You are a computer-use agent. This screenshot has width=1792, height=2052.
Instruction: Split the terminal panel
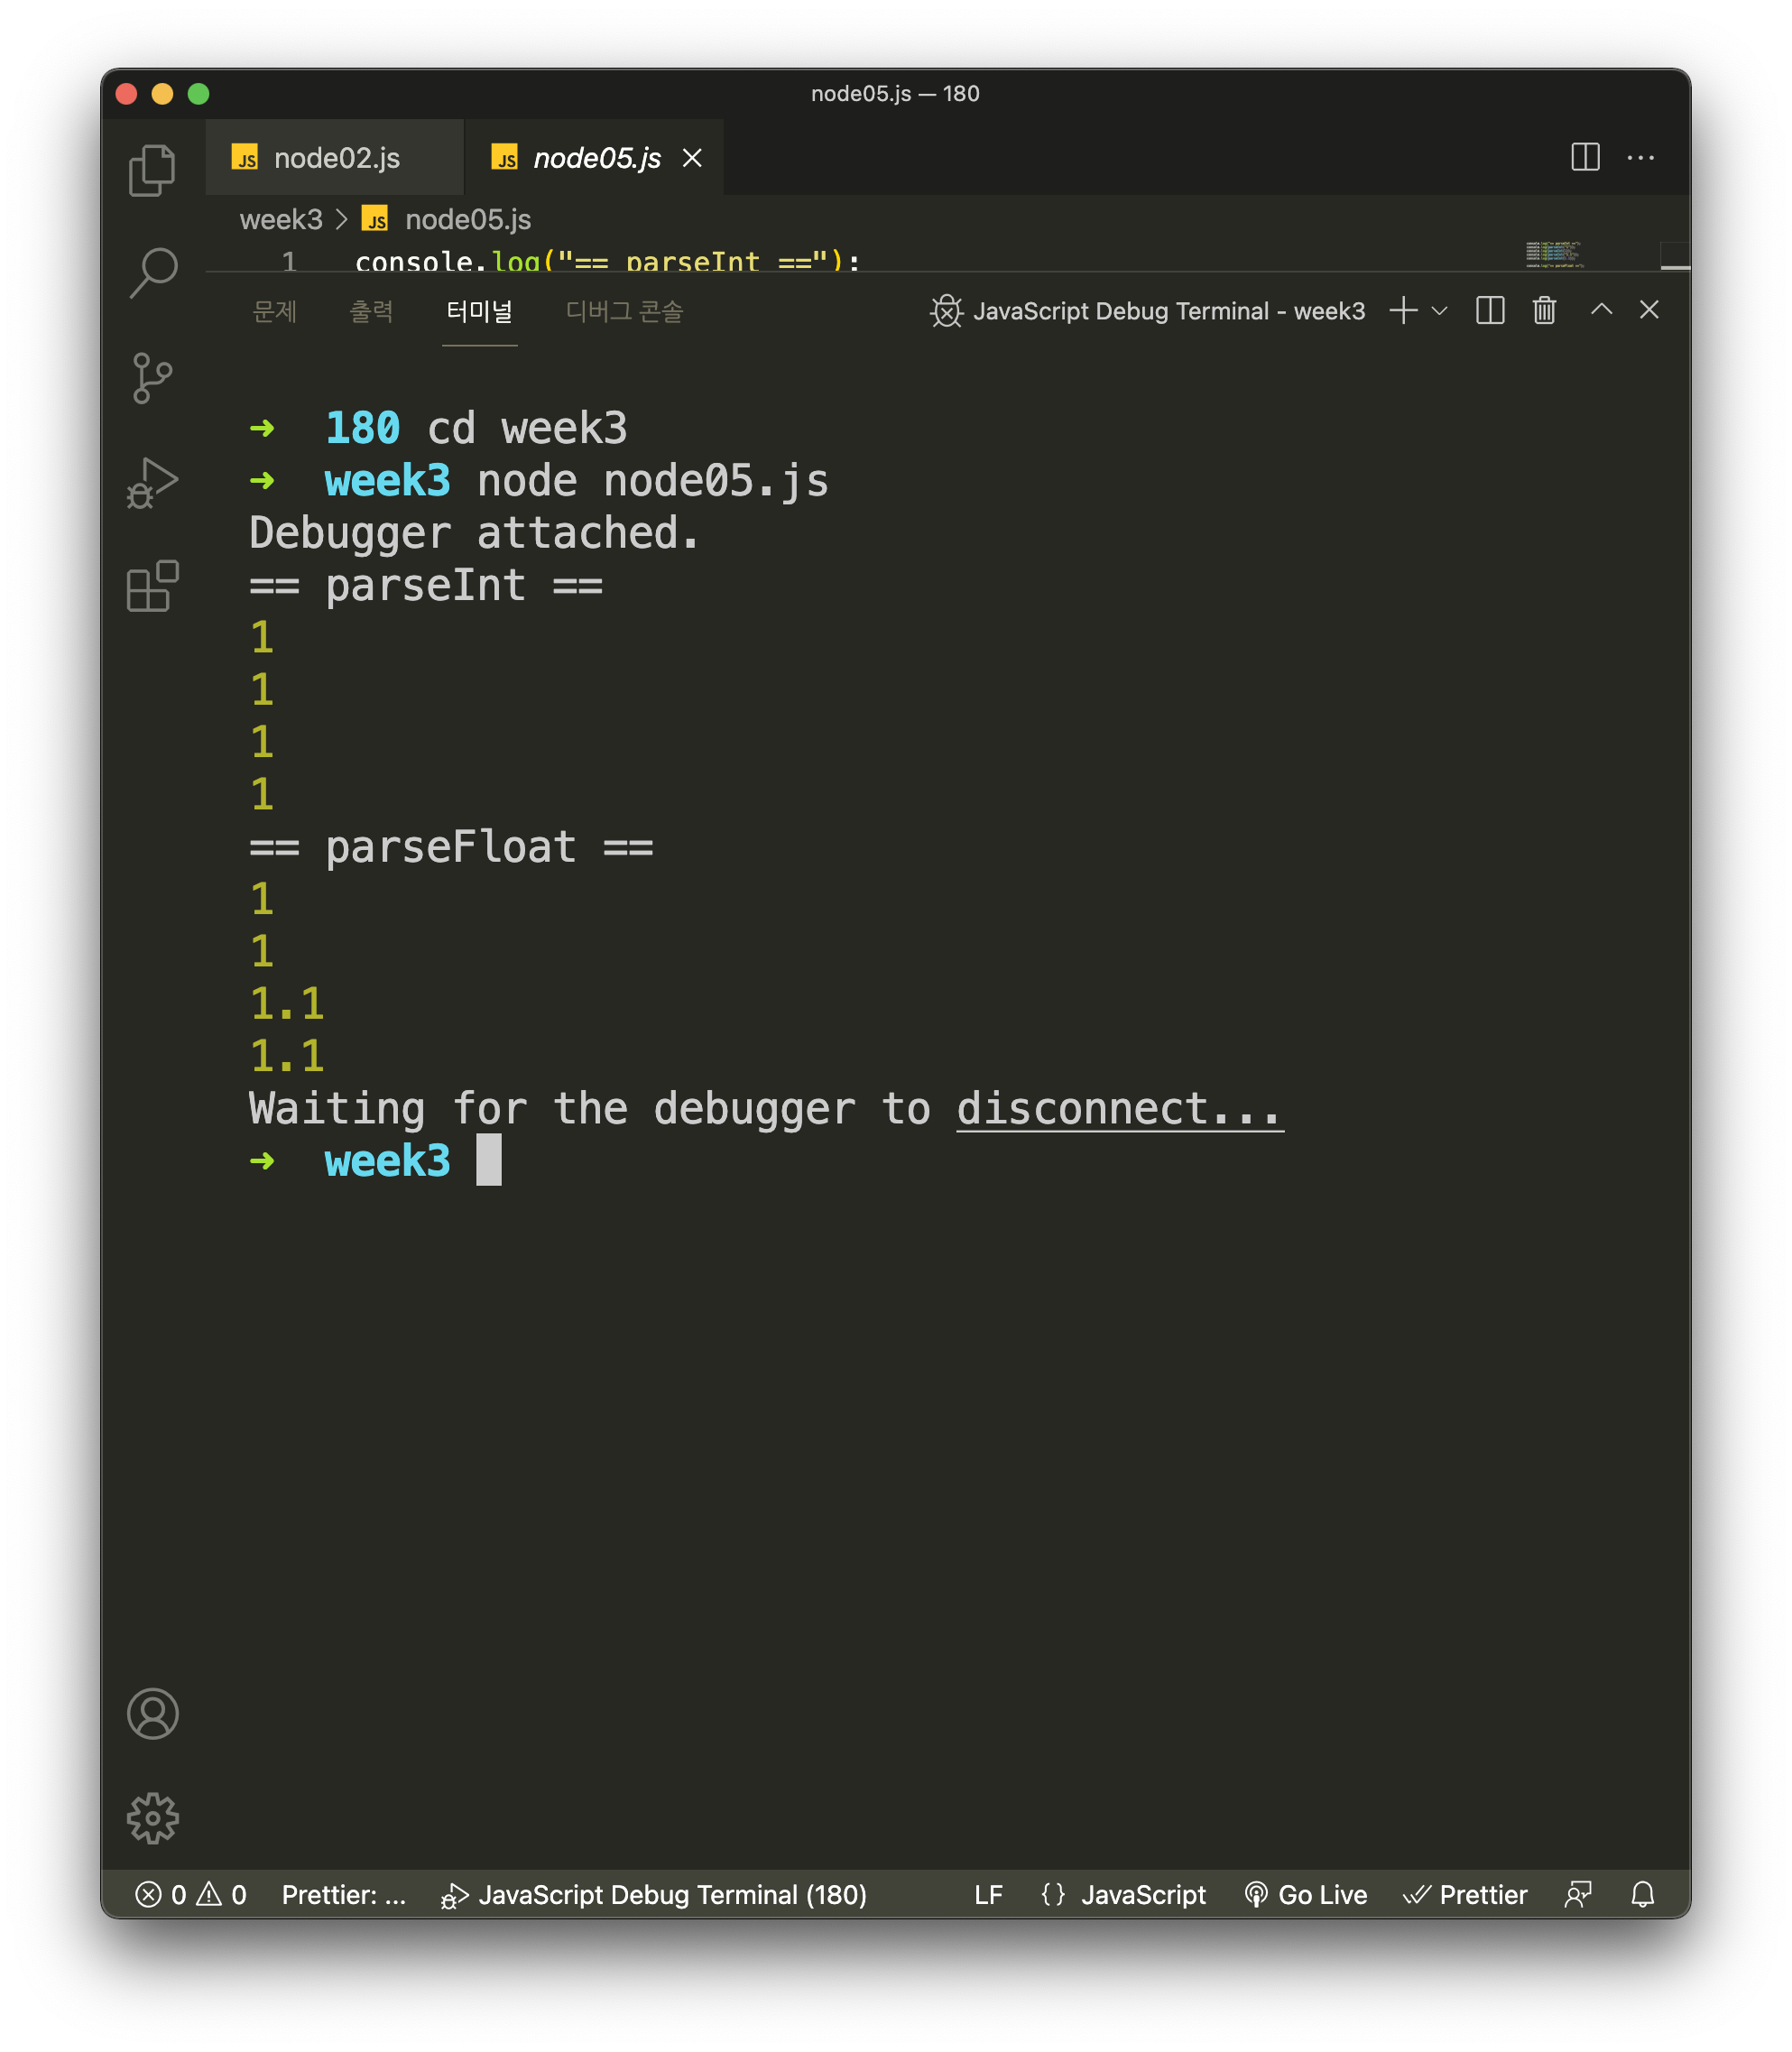[x=1489, y=311]
